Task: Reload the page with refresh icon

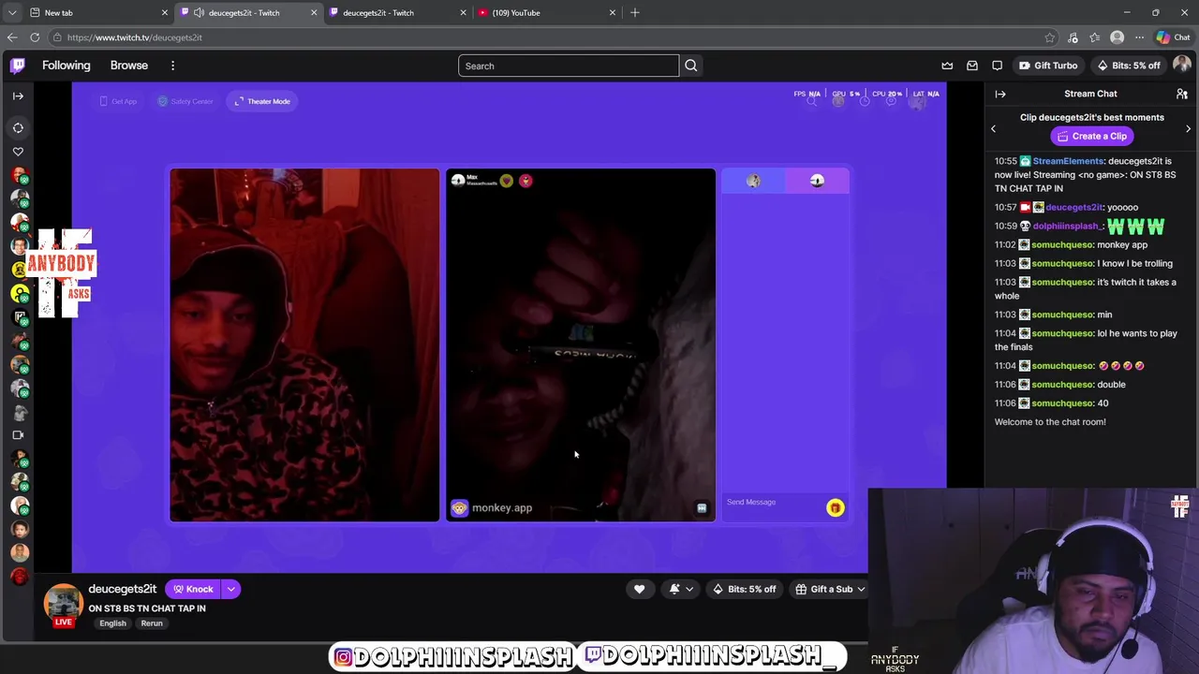Action: (35, 37)
